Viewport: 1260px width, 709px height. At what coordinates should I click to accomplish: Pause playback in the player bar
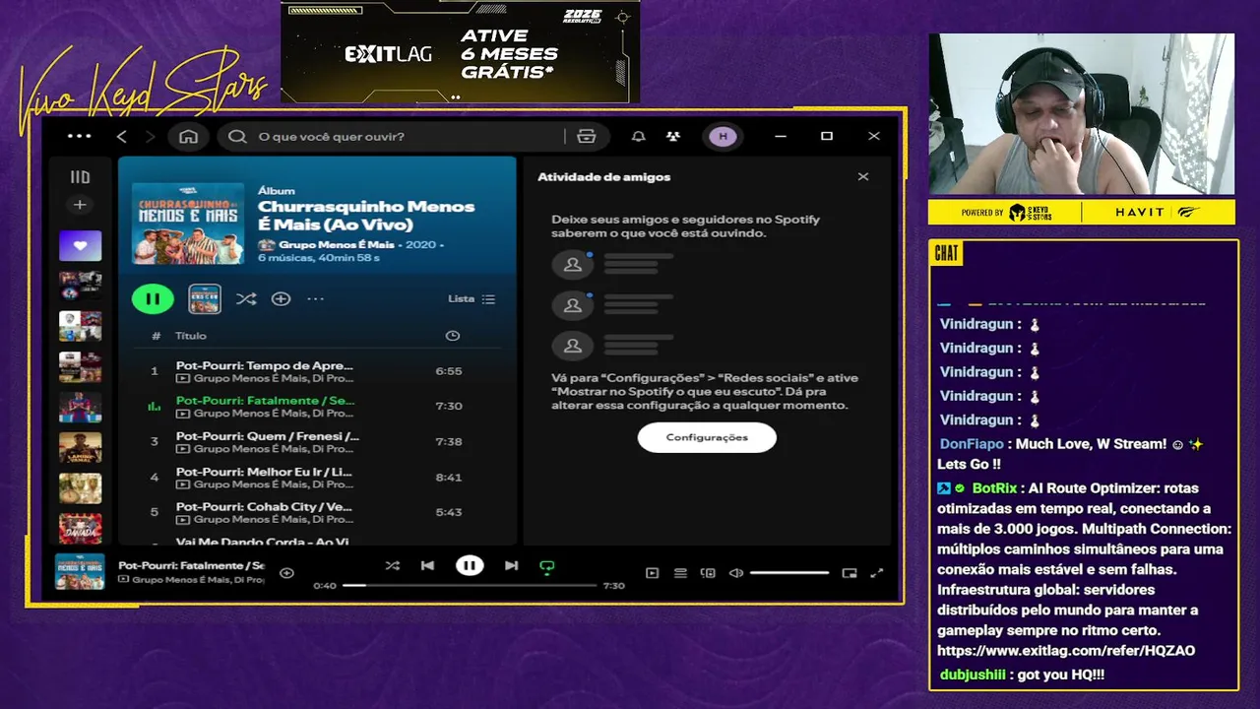click(470, 565)
